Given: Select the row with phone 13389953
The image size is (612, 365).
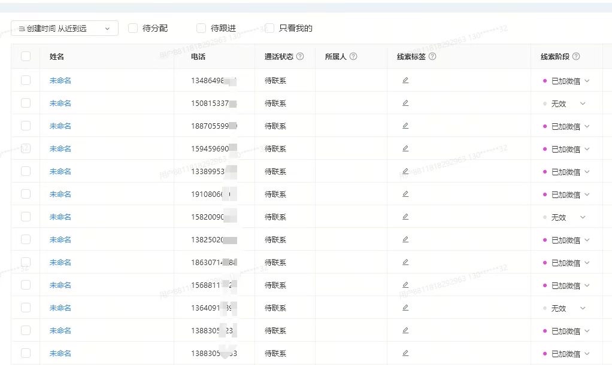Looking at the screenshot, I should click(26, 171).
